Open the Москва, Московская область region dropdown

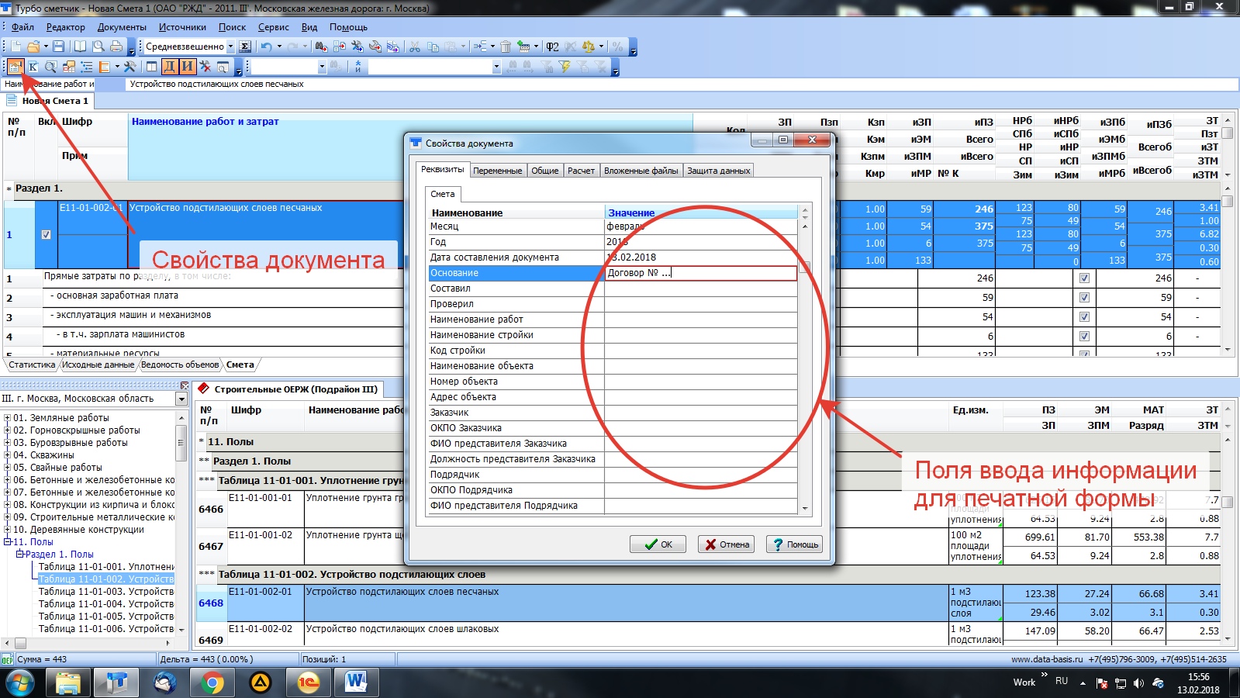tap(181, 399)
